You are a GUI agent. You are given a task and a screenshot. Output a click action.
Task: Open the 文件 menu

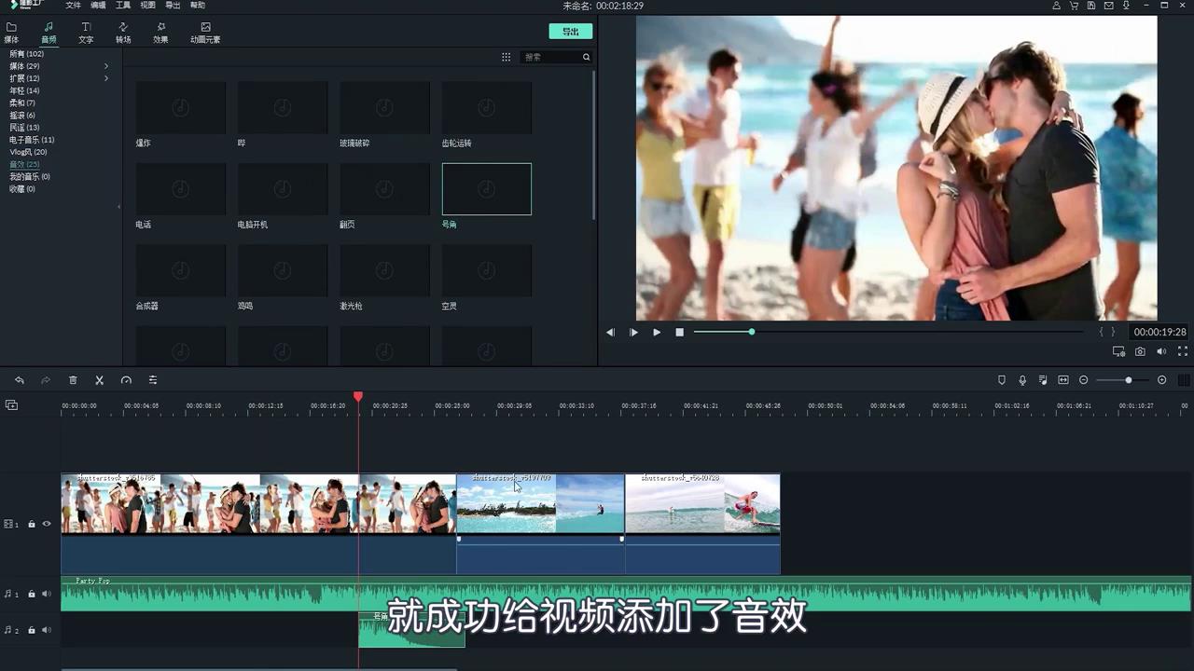click(74, 5)
